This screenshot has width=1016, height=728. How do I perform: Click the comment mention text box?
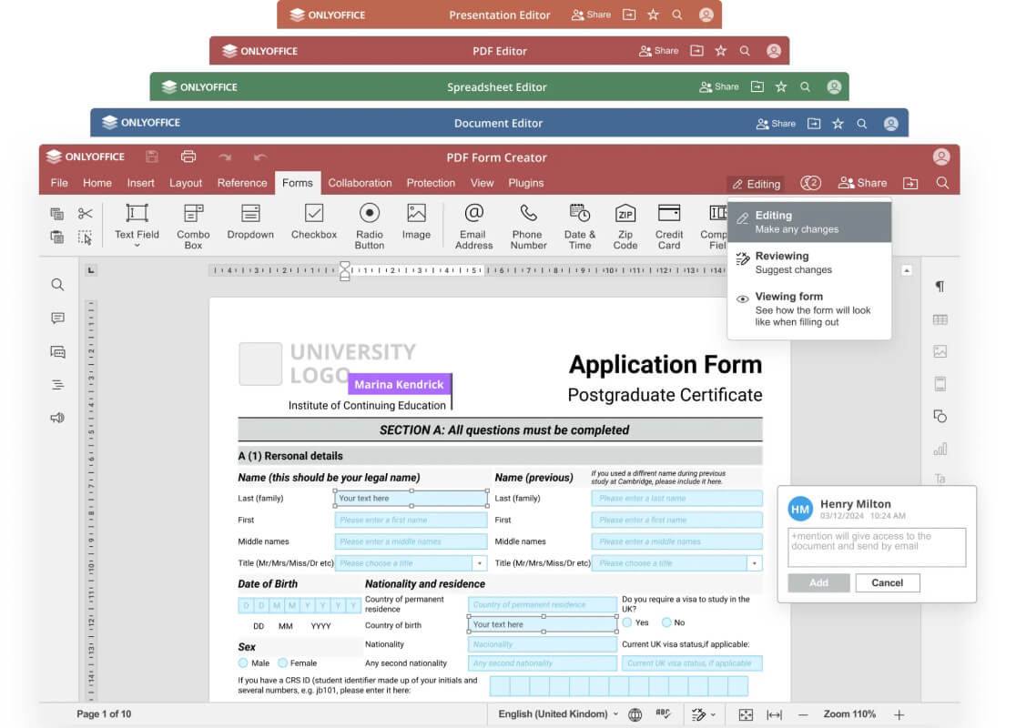877,547
